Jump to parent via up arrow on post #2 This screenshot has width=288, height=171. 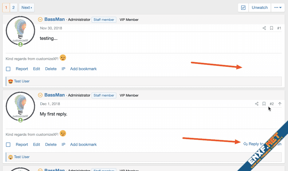tap(280, 104)
